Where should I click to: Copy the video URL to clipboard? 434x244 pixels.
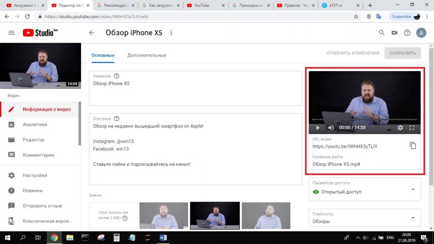click(x=413, y=146)
